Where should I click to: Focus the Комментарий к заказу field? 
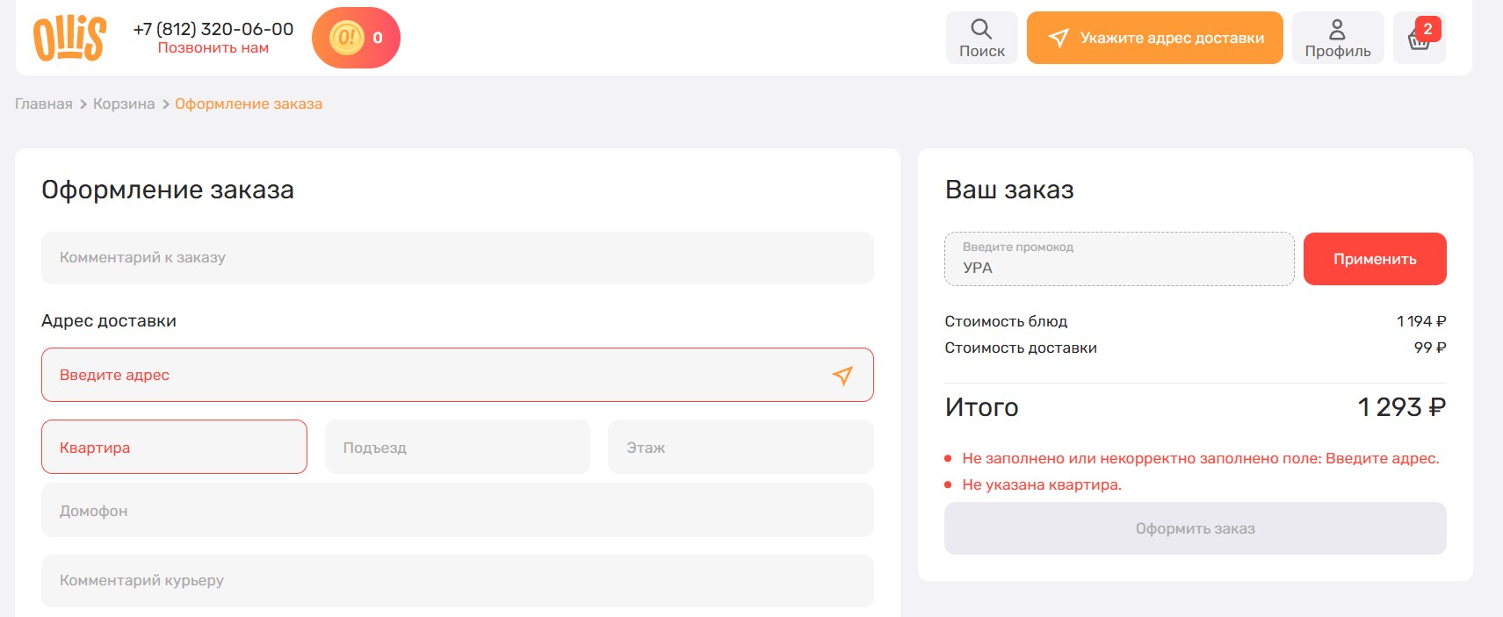(x=458, y=258)
